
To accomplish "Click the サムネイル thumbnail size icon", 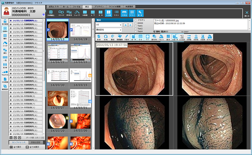I will (x=5, y=73).
